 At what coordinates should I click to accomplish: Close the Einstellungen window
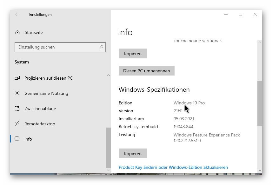255,14
